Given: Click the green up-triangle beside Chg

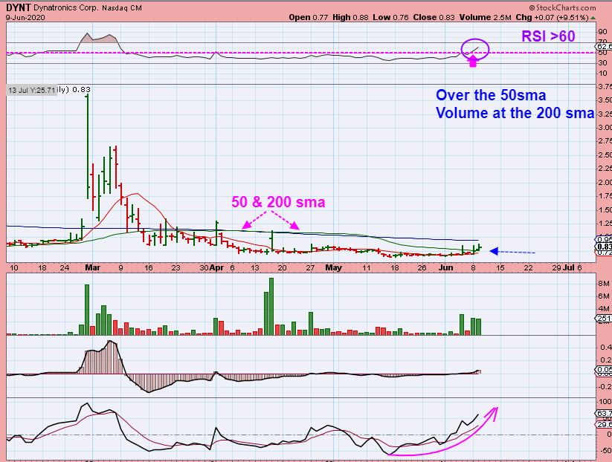Looking at the screenshot, I should [x=593, y=18].
